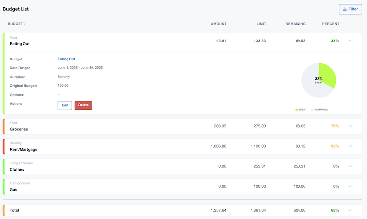The image size is (367, 219).
Task: Click limit 133.33 in Eating Out row
Action: [260, 41]
